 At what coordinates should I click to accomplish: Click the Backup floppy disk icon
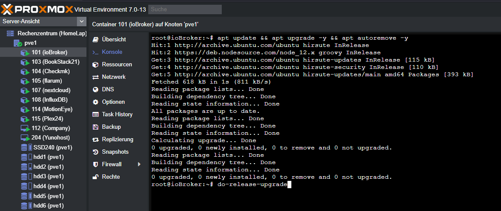click(95, 127)
